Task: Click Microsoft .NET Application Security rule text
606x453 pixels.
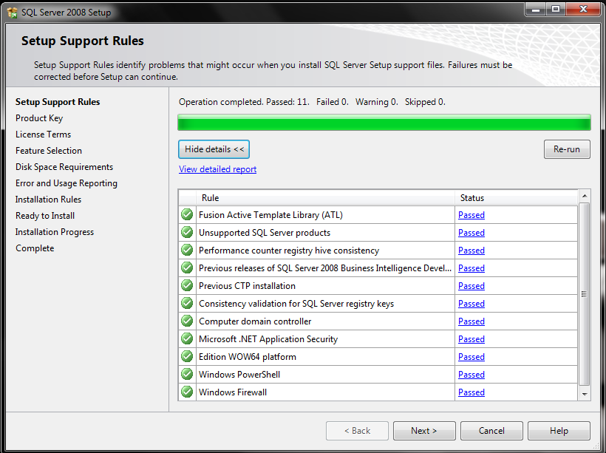Action: 268,339
